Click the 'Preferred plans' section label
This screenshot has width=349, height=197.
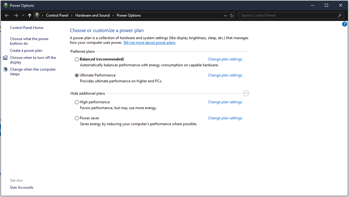tap(82, 51)
